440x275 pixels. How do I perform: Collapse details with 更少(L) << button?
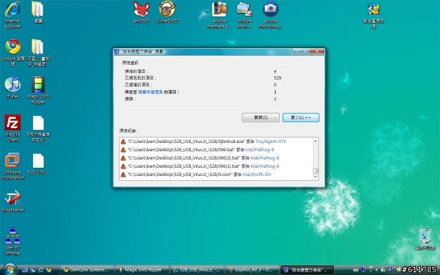pos(301,118)
